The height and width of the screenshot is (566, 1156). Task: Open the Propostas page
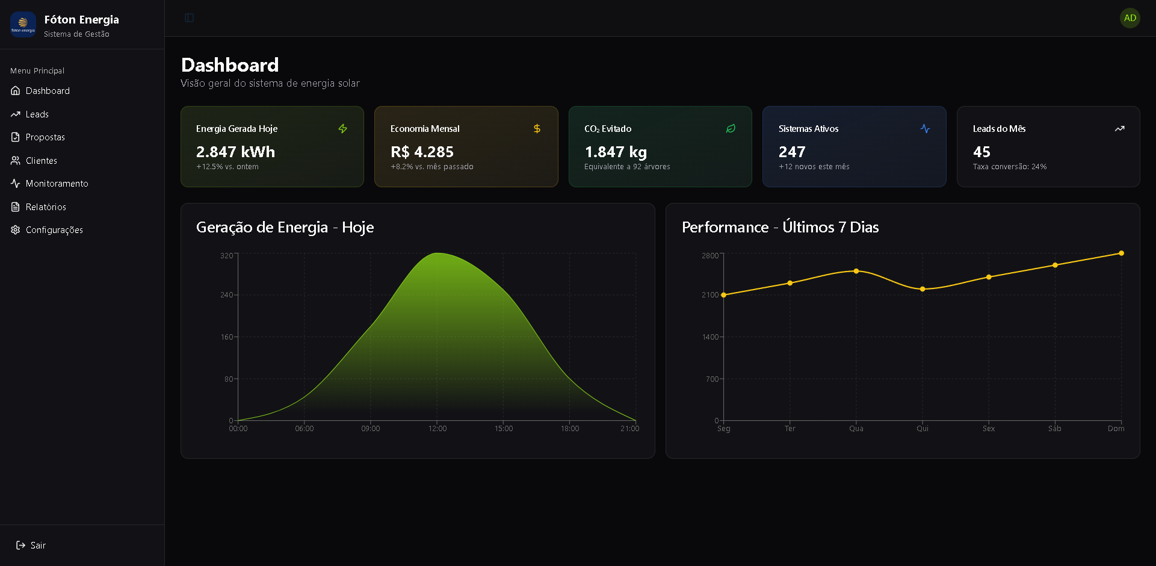45,137
